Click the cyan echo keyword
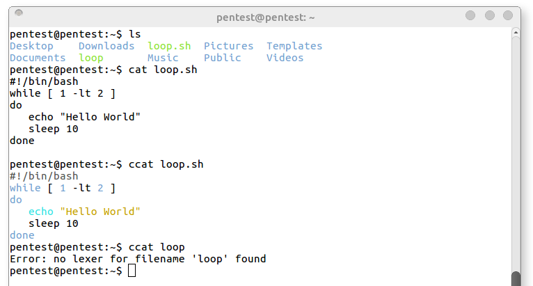 click(x=41, y=212)
